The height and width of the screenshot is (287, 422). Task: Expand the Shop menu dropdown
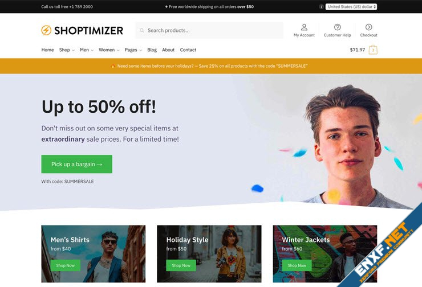[x=67, y=50]
